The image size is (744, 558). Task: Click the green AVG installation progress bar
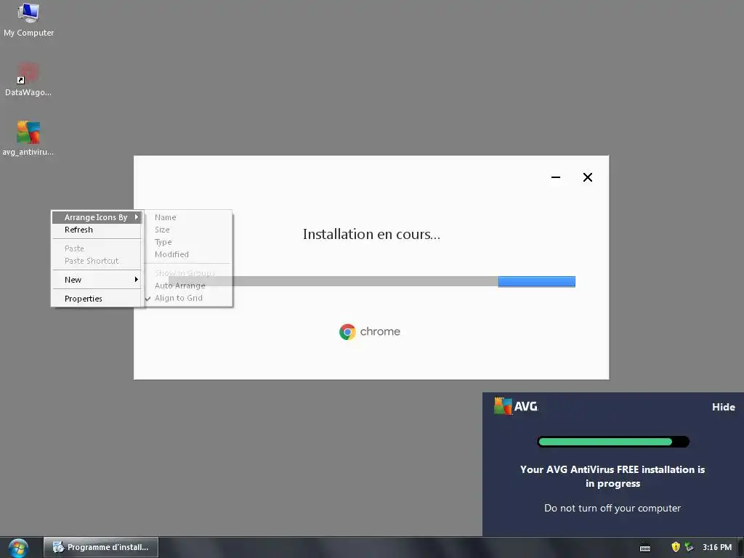coord(612,442)
